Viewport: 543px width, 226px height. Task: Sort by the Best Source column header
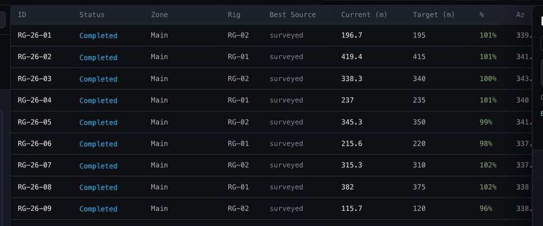pyautogui.click(x=293, y=15)
